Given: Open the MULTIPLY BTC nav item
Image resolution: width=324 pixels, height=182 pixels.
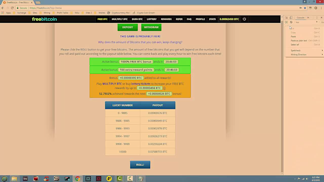Looking at the screenshot, I should (x=120, y=19).
